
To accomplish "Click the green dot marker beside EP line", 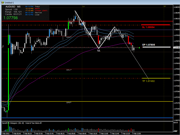I will [139, 48].
